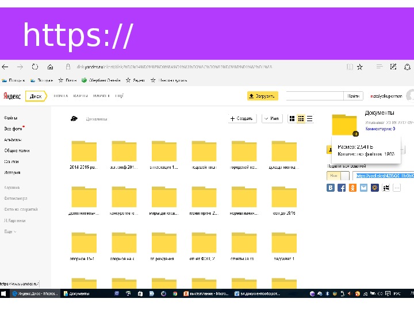Share folder via Facebook
Viewport: 414px width, 310px height.
click(342, 188)
